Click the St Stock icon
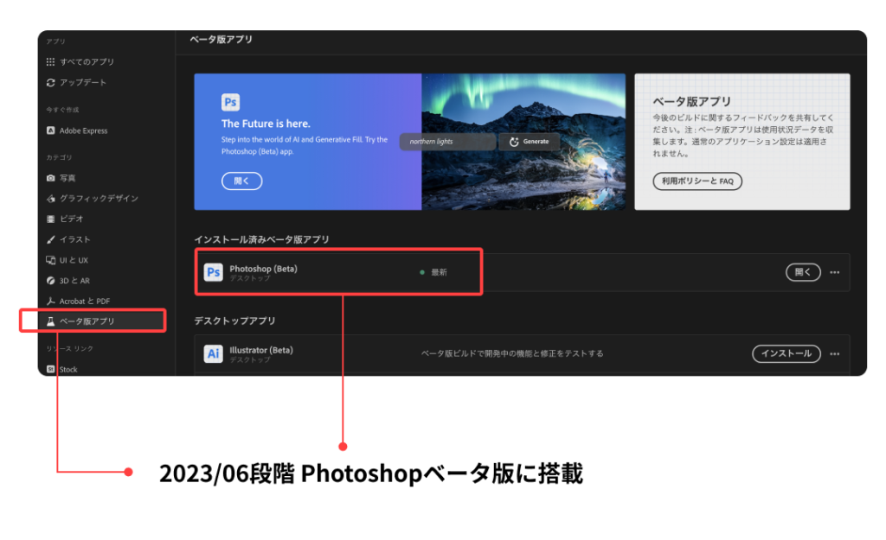Viewport: 886px width, 540px height. [x=51, y=369]
